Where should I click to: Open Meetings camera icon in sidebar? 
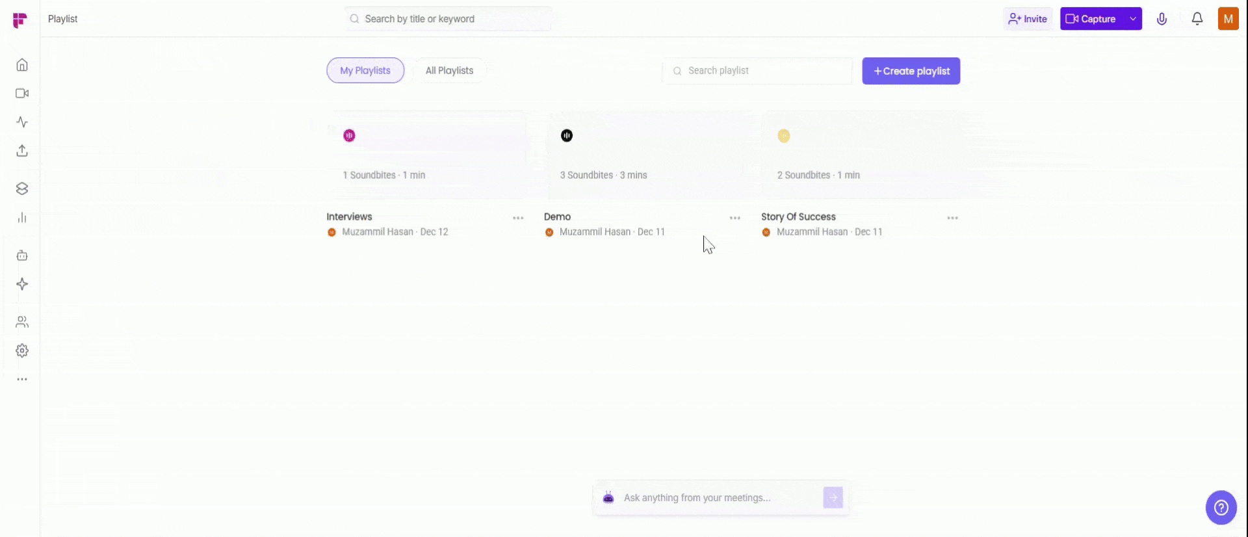(22, 94)
